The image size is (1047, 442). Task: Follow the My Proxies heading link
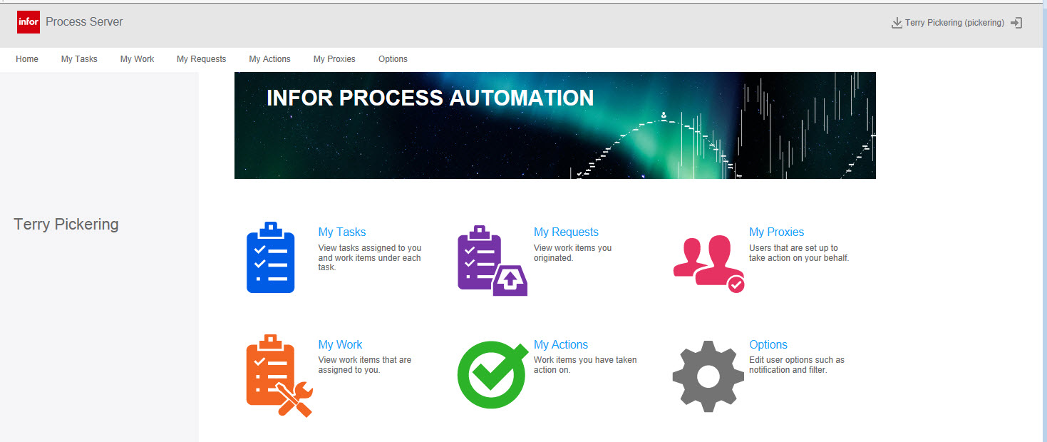point(776,232)
